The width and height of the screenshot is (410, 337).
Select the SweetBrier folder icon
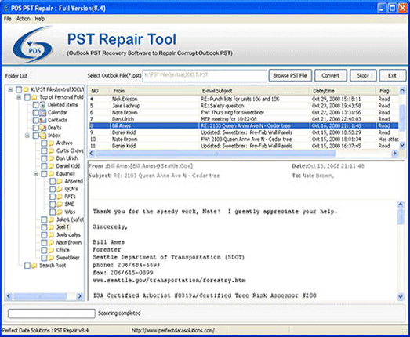click(51, 258)
